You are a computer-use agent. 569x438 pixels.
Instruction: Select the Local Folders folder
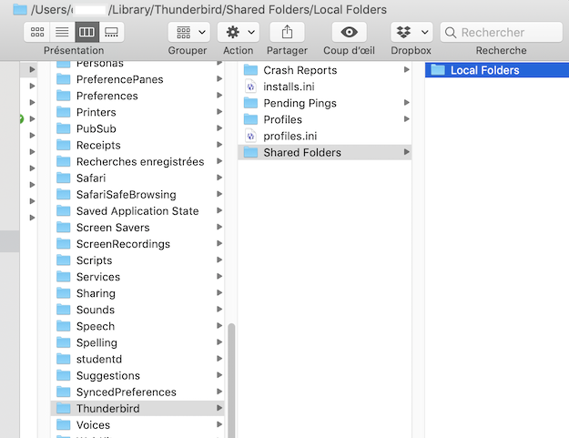484,70
